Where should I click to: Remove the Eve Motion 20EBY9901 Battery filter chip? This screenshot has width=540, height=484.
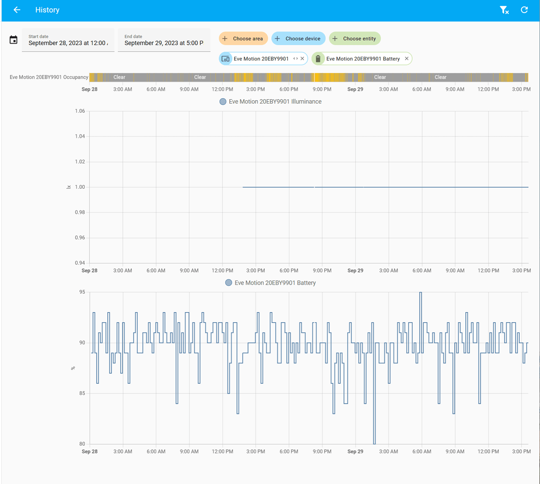coord(406,58)
